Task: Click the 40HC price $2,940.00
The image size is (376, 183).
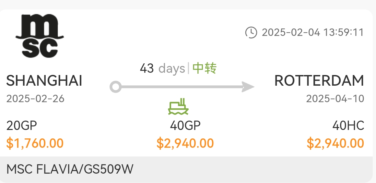Action: point(335,143)
